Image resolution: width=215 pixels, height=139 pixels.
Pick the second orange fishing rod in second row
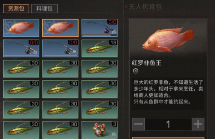tap(60, 48)
